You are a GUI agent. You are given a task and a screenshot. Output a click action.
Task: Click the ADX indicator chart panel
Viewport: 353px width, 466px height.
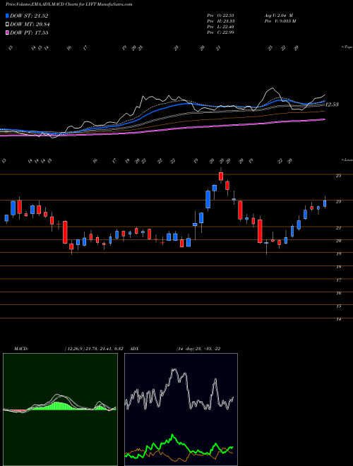(x=181, y=410)
